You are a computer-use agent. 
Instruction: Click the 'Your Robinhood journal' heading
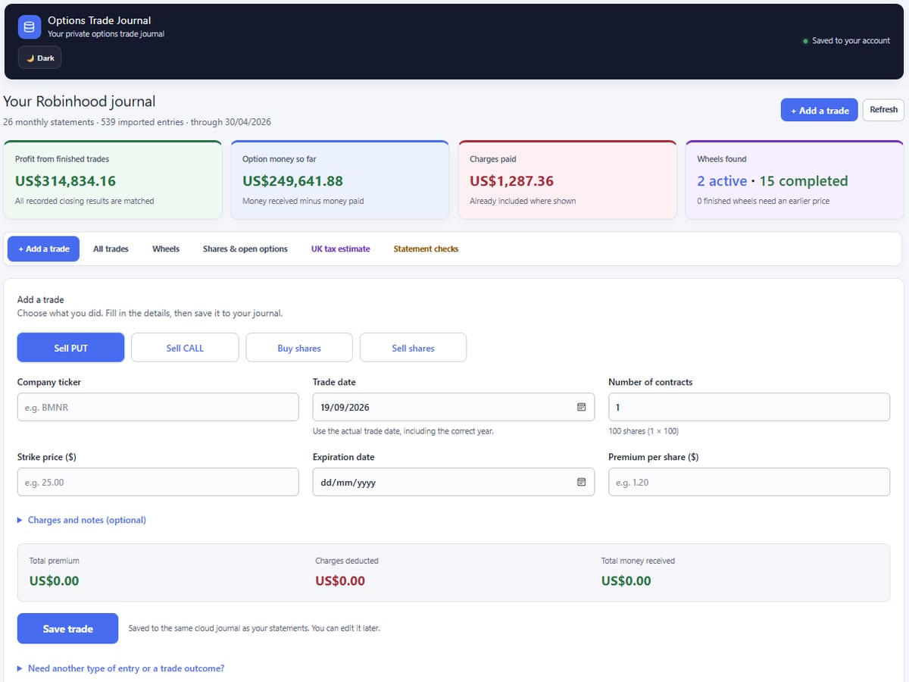[80, 102]
